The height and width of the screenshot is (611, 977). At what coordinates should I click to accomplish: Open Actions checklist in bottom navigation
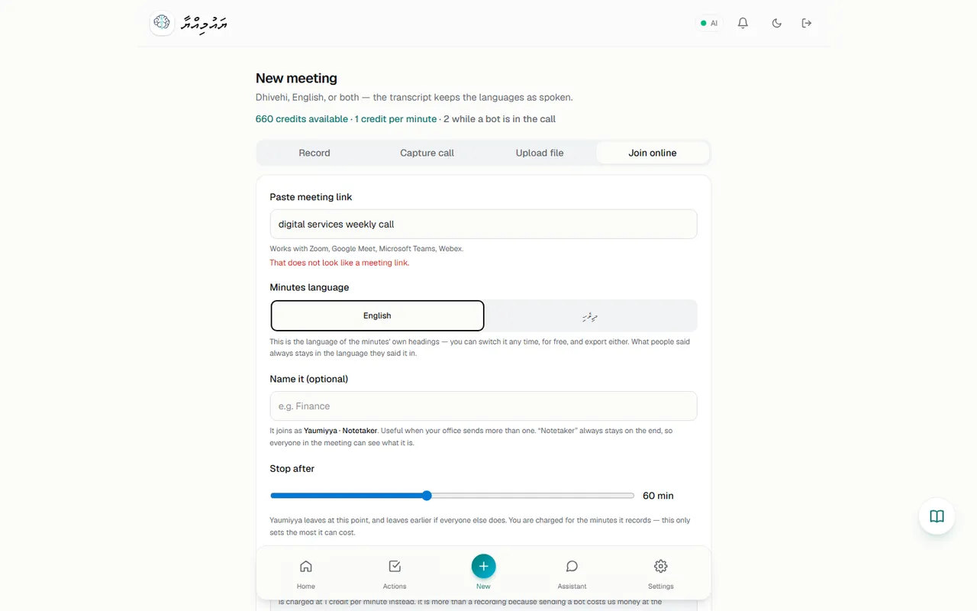pos(395,574)
